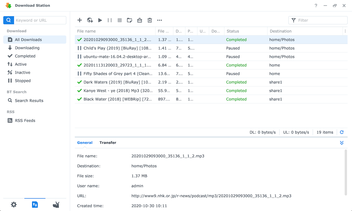This screenshot has width=352, height=211.
Task: Open the three-dot more actions menu
Action: pos(160,20)
